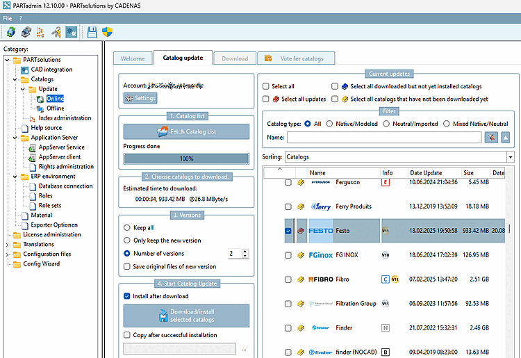Click the Vote for catalogs tab icon
Image resolution: width=521 pixels, height=358 pixels.
tap(268, 58)
